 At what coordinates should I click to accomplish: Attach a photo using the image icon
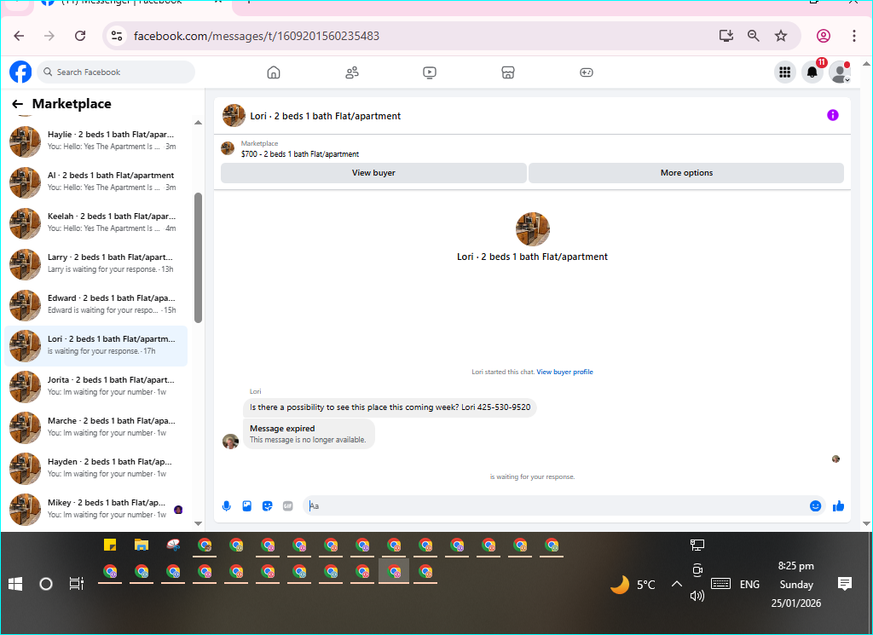(246, 506)
